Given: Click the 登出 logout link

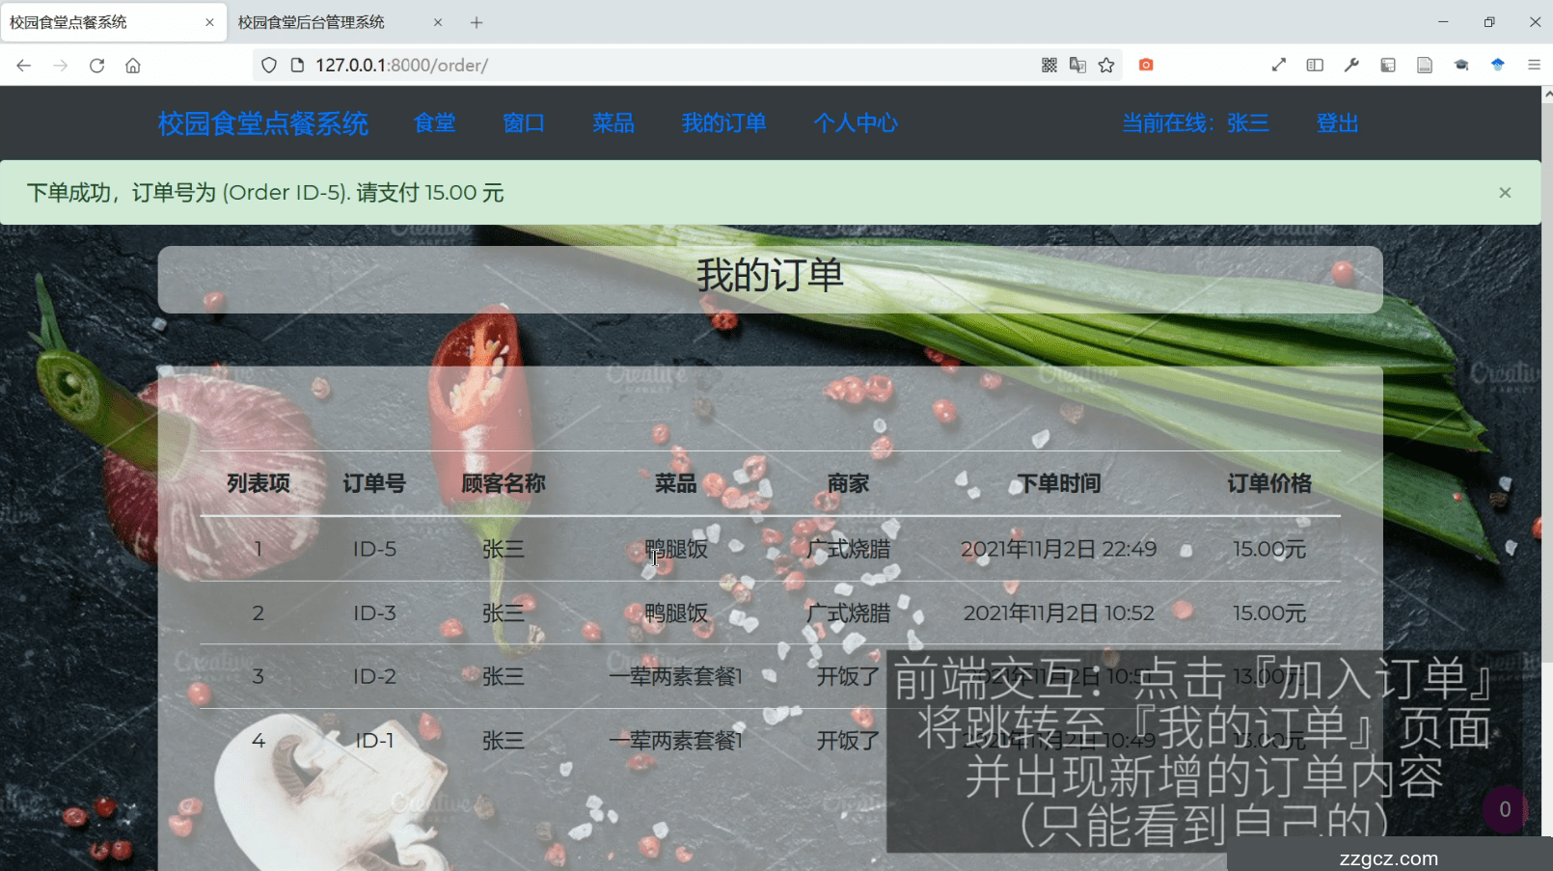Looking at the screenshot, I should point(1337,123).
